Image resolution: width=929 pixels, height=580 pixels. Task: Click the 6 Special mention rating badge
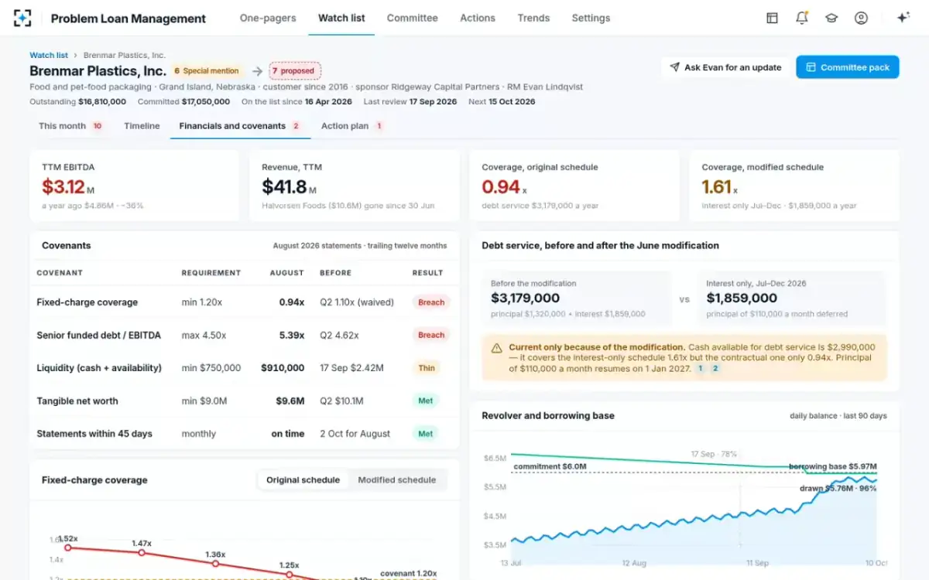[x=207, y=70]
